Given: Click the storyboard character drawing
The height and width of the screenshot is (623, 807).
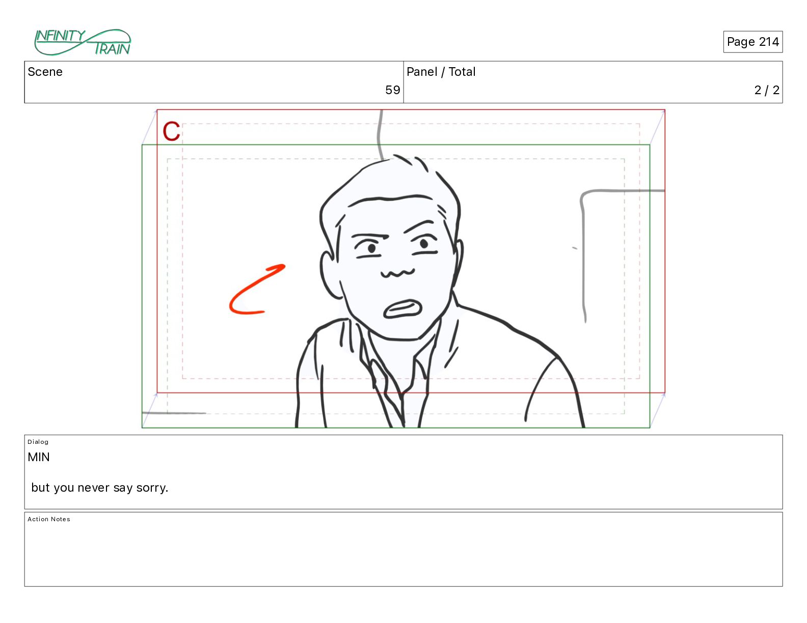Looking at the screenshot, I should [441, 291].
